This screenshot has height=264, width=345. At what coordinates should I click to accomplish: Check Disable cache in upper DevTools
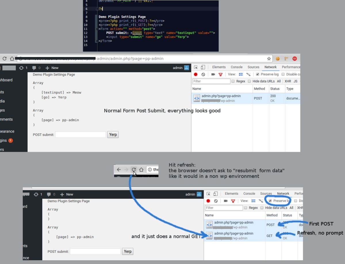pos(284,74)
